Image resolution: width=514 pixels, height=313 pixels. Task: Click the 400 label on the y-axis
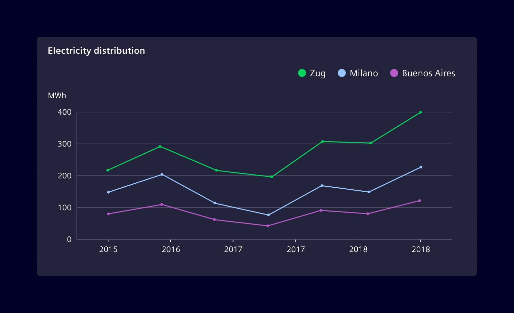[x=65, y=112]
